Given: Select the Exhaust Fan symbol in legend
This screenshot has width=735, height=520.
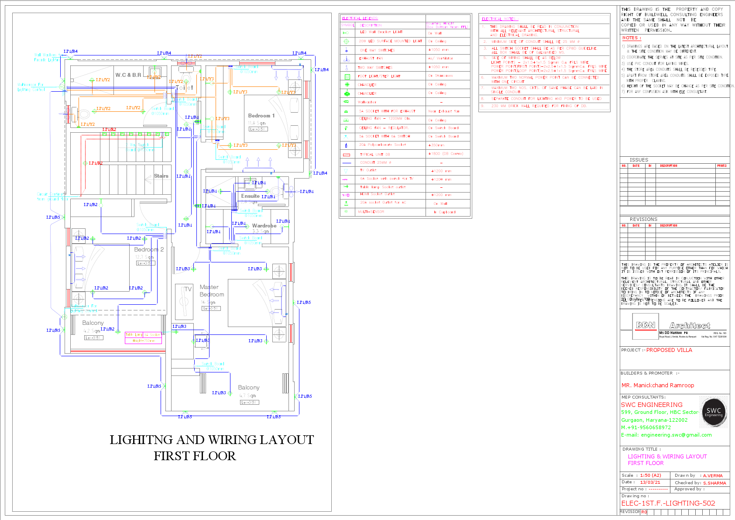Looking at the screenshot, I should pyautogui.click(x=346, y=59).
